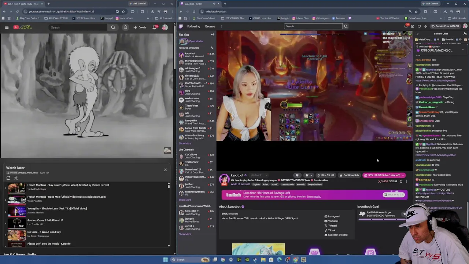The height and width of the screenshot is (264, 469).
Task: Focus the YouTube search field
Action: [x=79, y=27]
